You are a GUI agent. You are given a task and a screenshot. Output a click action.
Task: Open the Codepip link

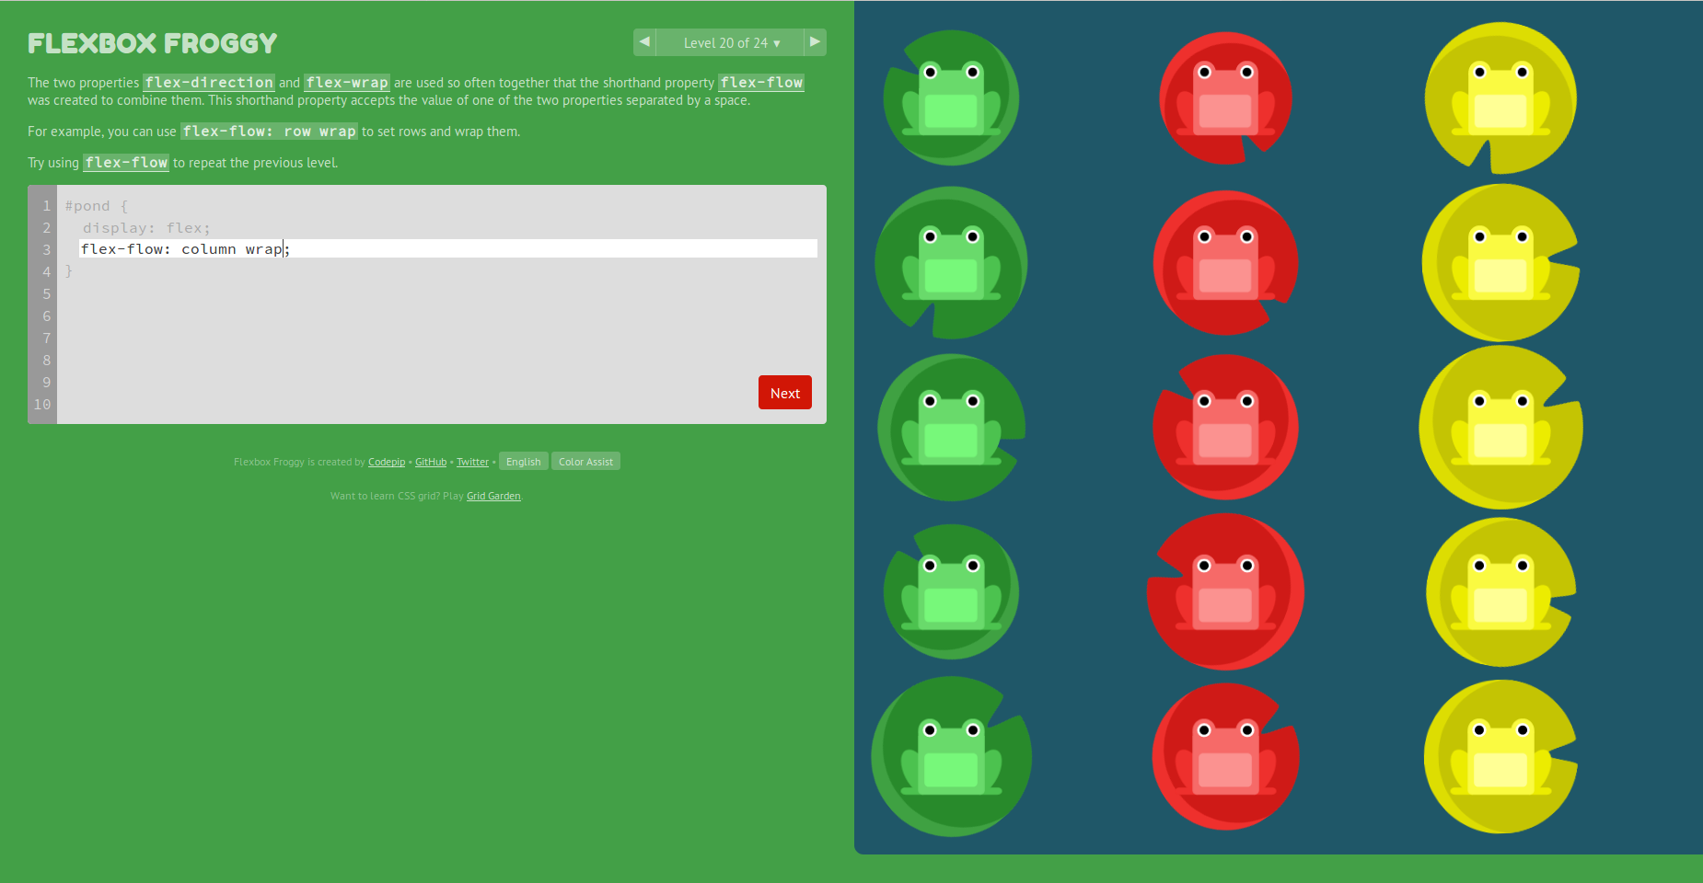click(387, 462)
